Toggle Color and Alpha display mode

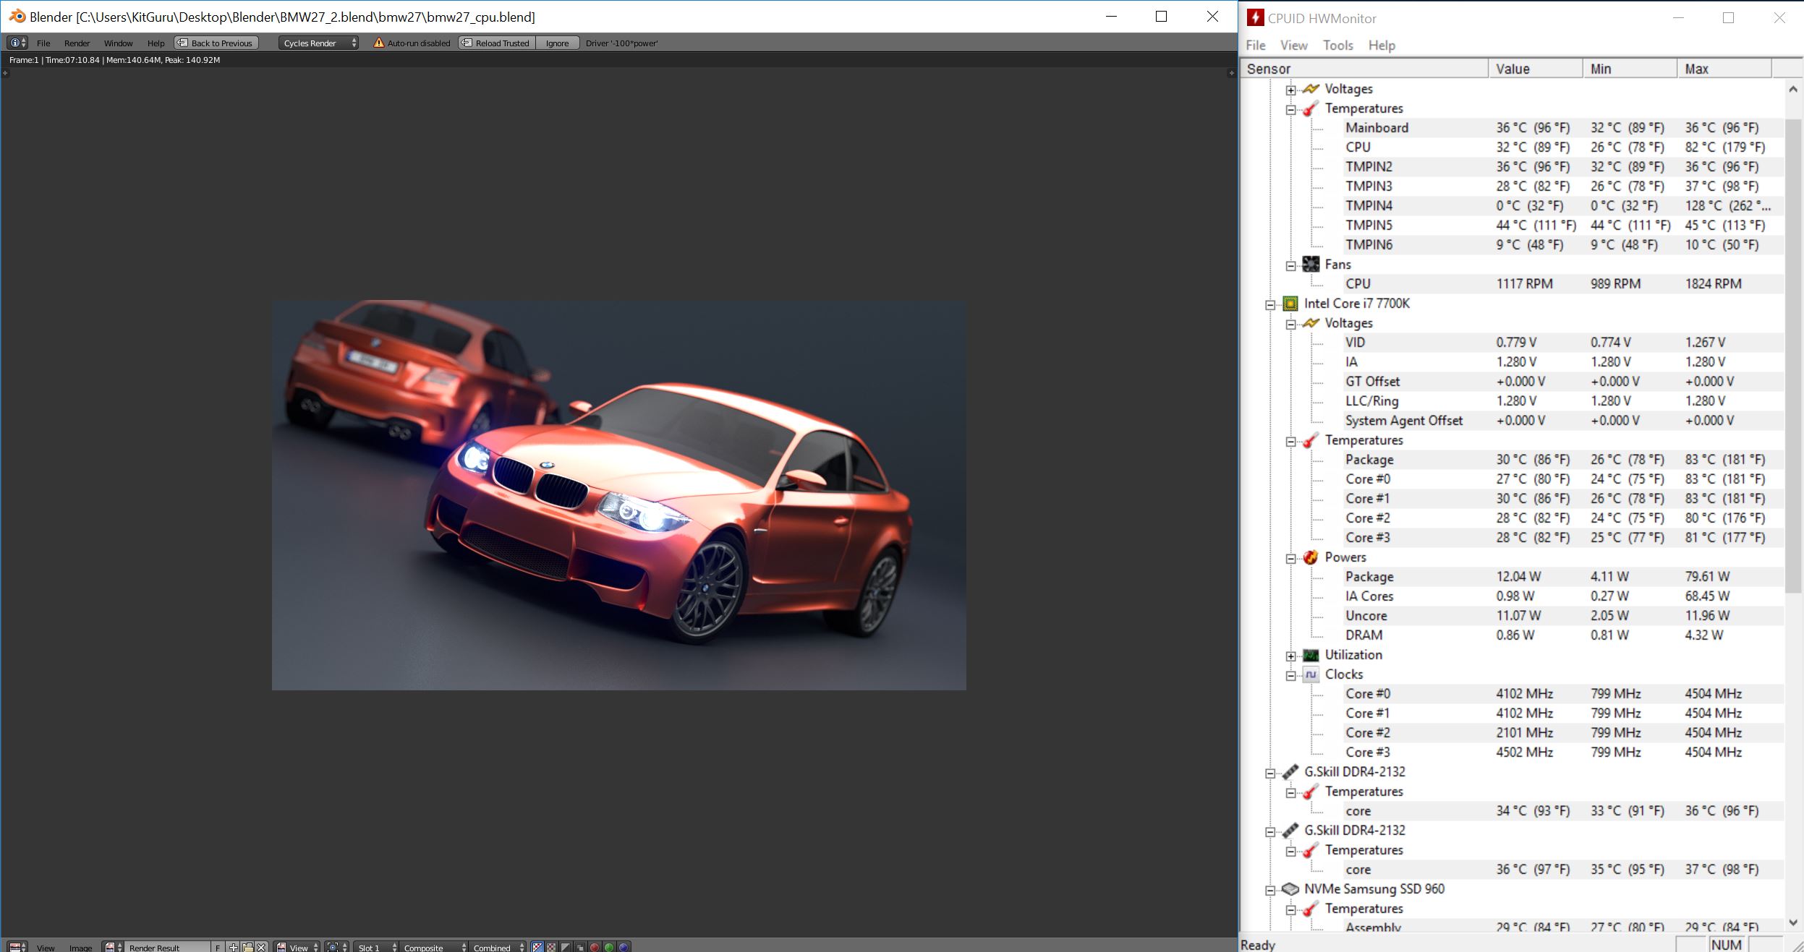pyautogui.click(x=537, y=947)
